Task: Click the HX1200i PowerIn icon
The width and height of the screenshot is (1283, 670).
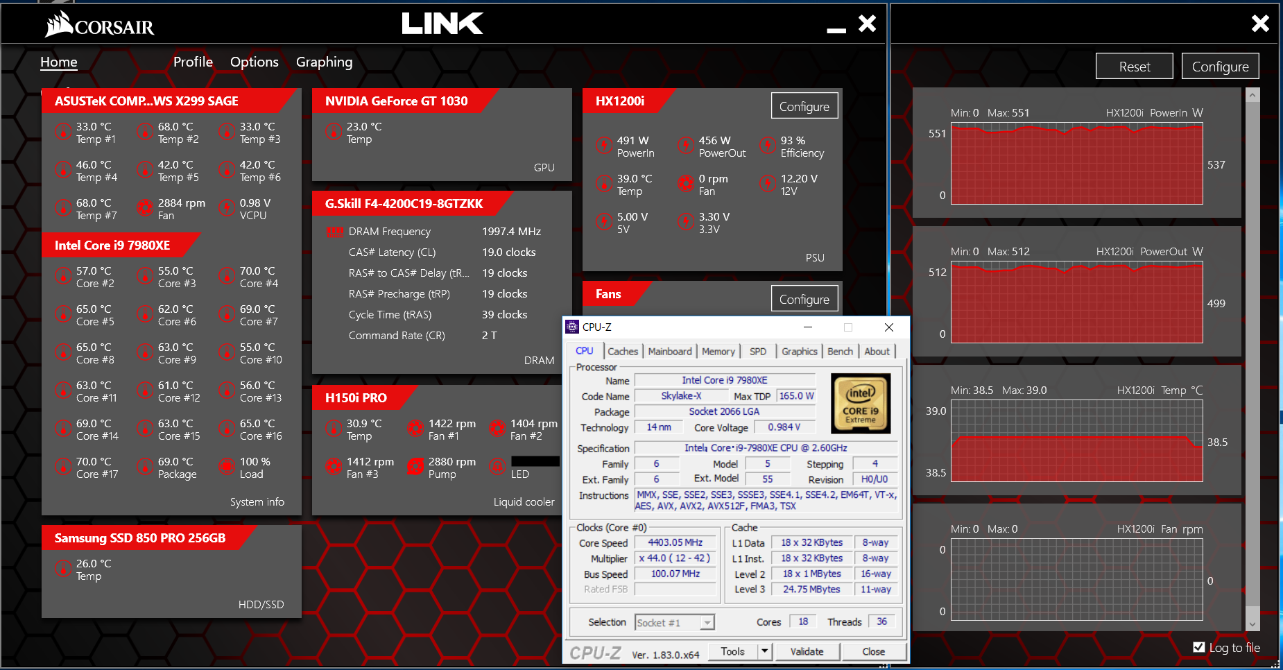Action: click(604, 146)
